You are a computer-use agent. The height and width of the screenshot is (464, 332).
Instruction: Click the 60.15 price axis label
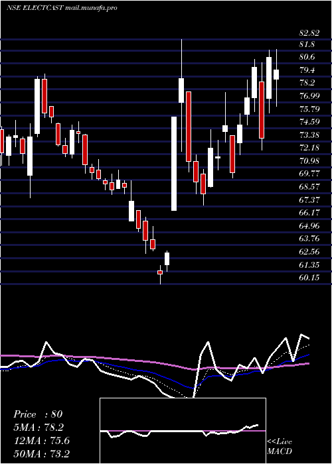309,278
